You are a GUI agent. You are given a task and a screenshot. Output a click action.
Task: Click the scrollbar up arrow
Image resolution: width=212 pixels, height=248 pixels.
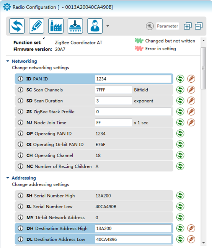[x=204, y=41]
